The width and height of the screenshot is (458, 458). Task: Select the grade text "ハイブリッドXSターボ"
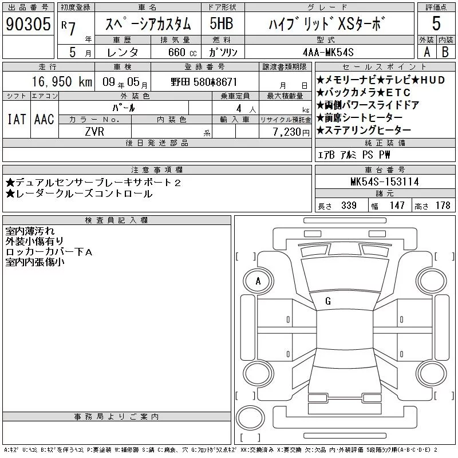[x=327, y=23]
